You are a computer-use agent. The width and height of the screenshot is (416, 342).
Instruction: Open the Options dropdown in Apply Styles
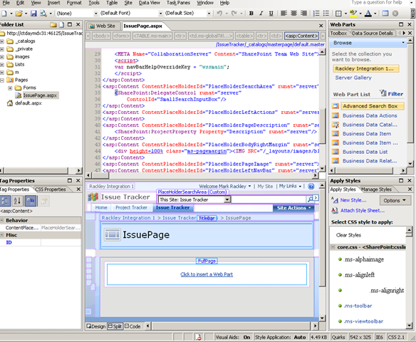click(395, 200)
